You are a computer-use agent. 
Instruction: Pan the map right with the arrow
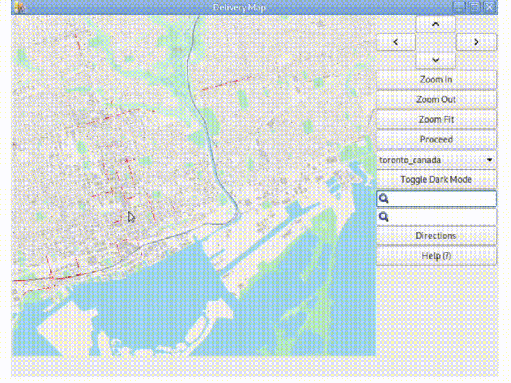pos(476,42)
